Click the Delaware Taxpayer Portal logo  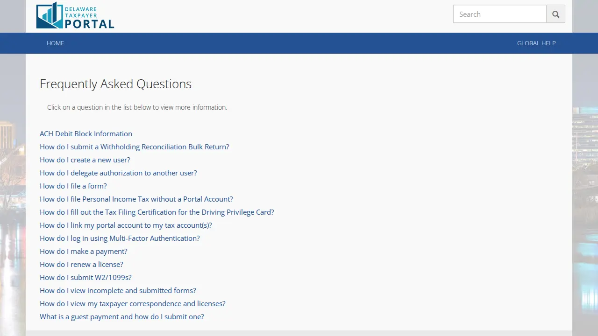tap(75, 15)
